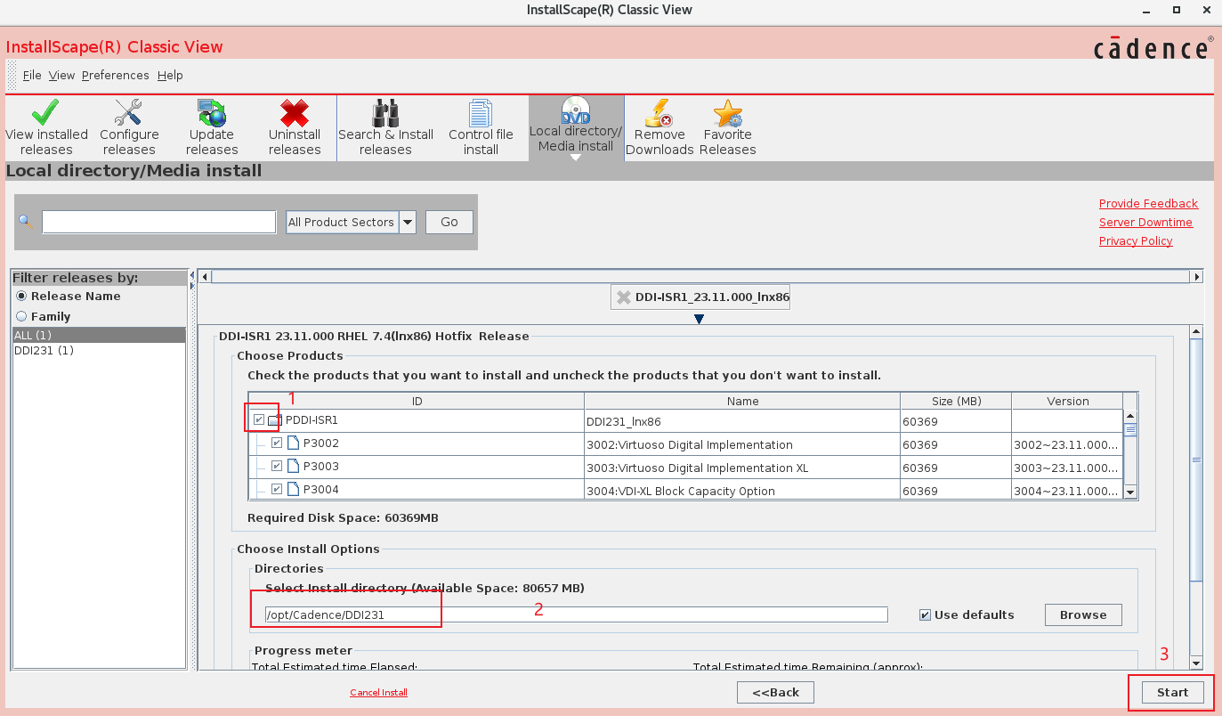The width and height of the screenshot is (1222, 716).
Task: Click the Start button
Action: coord(1171,692)
